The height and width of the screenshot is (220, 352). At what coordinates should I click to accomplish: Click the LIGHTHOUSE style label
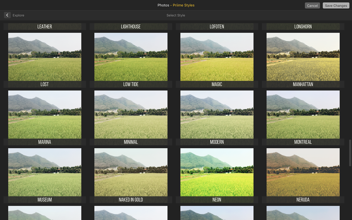point(131,26)
